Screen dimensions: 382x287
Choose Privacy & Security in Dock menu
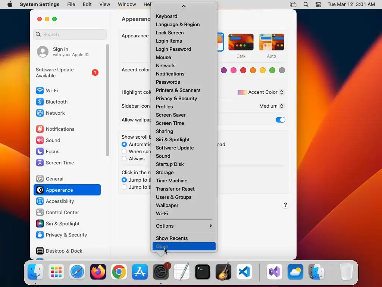tap(184, 99)
